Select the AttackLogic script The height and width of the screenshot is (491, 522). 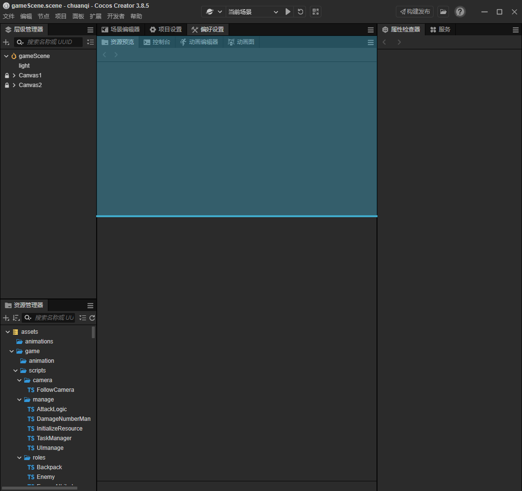tap(52, 409)
